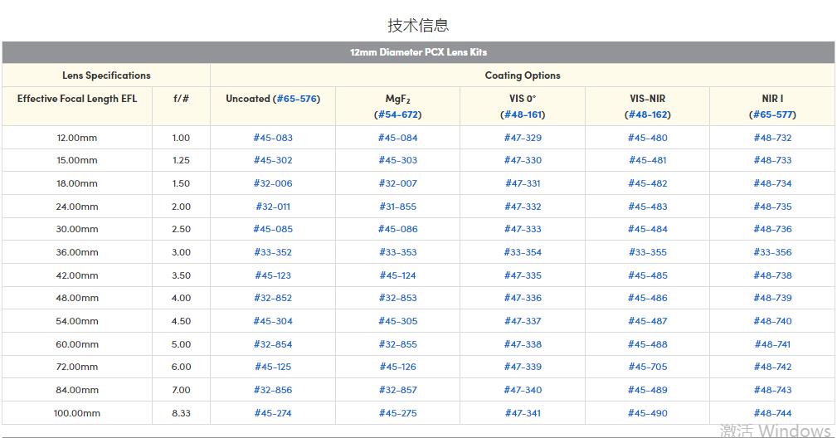Open lens link #45-484
Viewport: 837px width, 438px height.
coord(648,229)
